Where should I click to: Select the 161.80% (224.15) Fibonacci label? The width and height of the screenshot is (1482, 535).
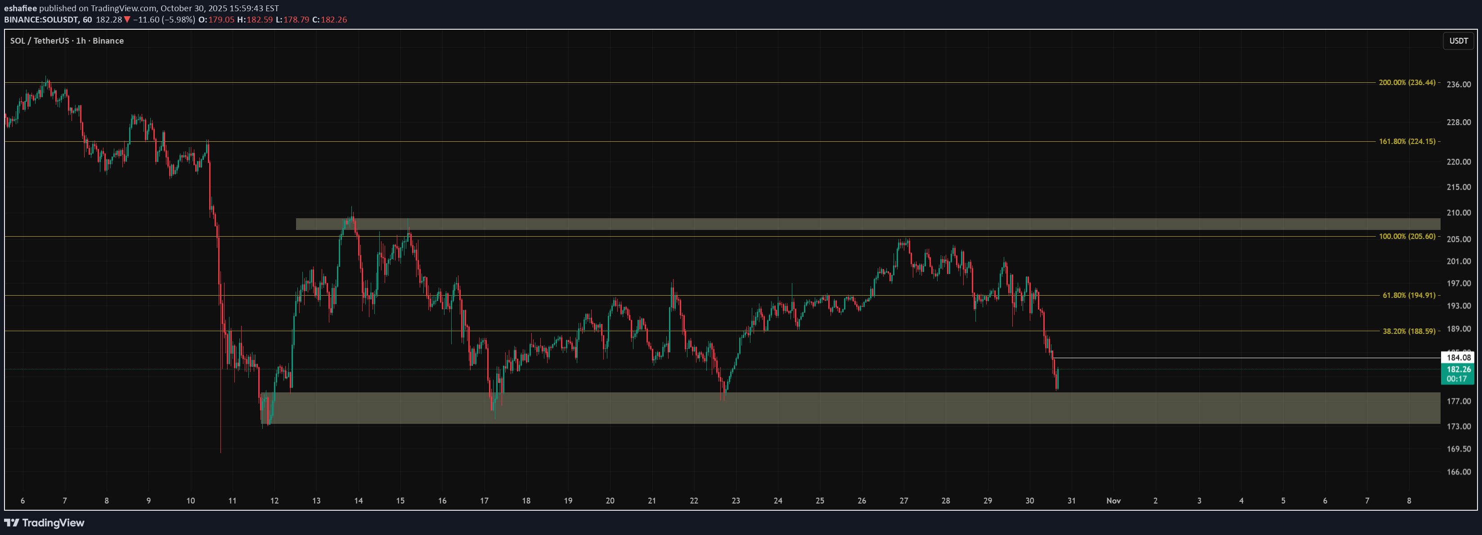(x=1406, y=142)
